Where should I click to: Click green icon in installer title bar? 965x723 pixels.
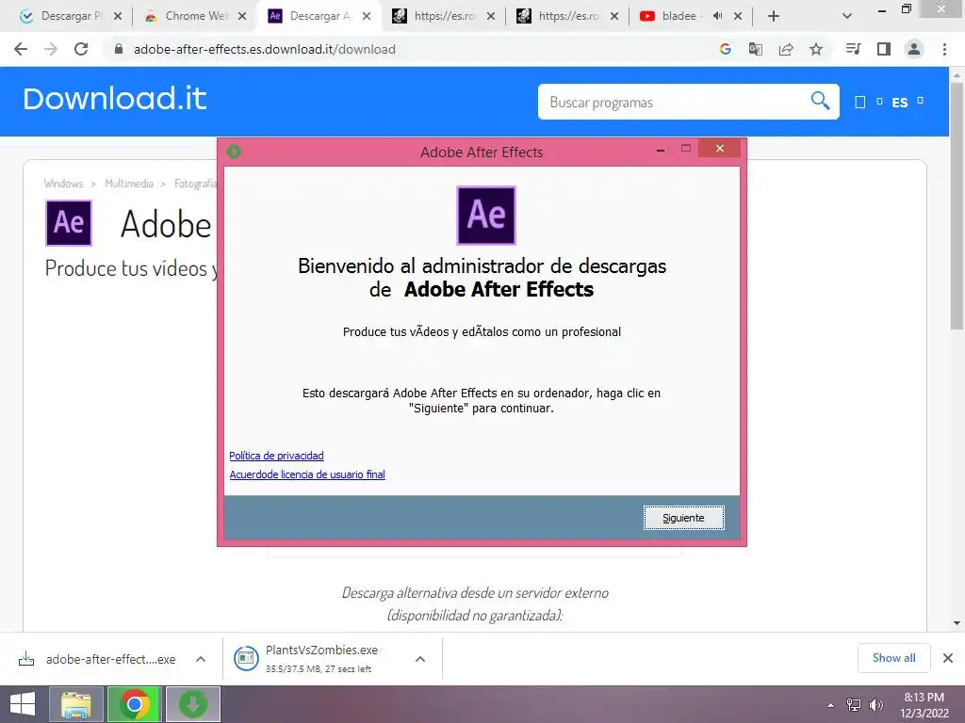[x=234, y=152]
